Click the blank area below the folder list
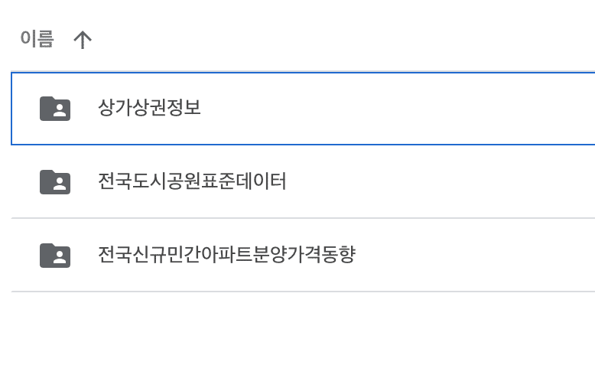Viewport: 595px width, 378px height. pyautogui.click(x=298, y=337)
